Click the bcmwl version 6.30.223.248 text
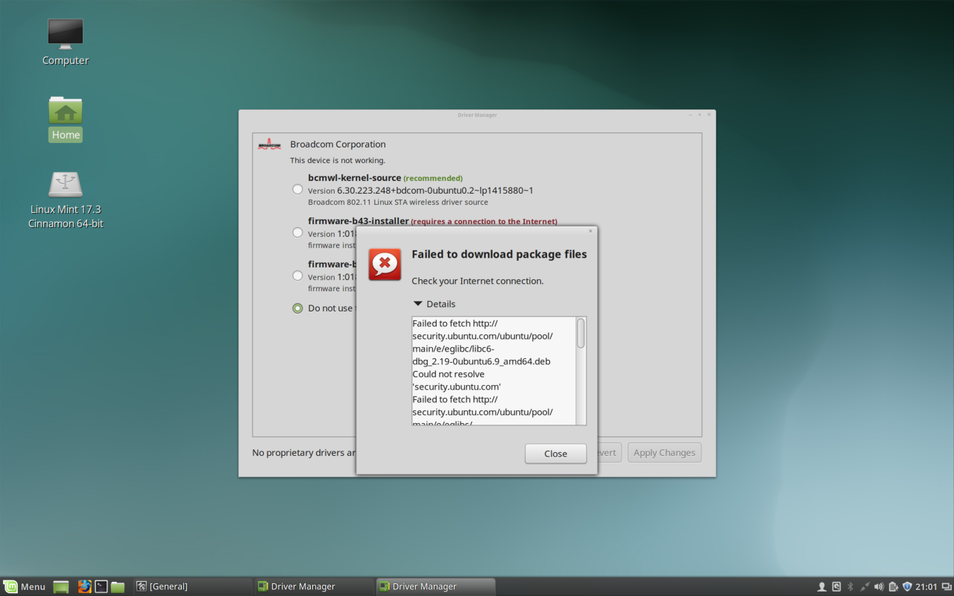 (435, 191)
